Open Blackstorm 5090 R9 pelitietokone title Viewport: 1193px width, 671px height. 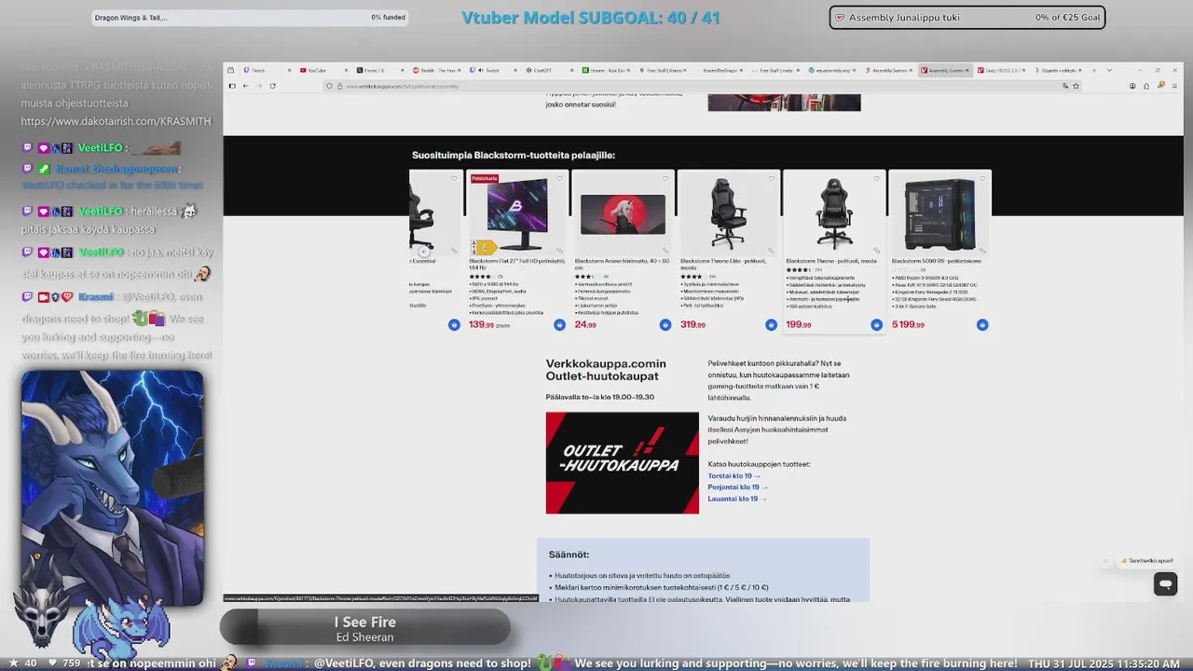point(936,261)
